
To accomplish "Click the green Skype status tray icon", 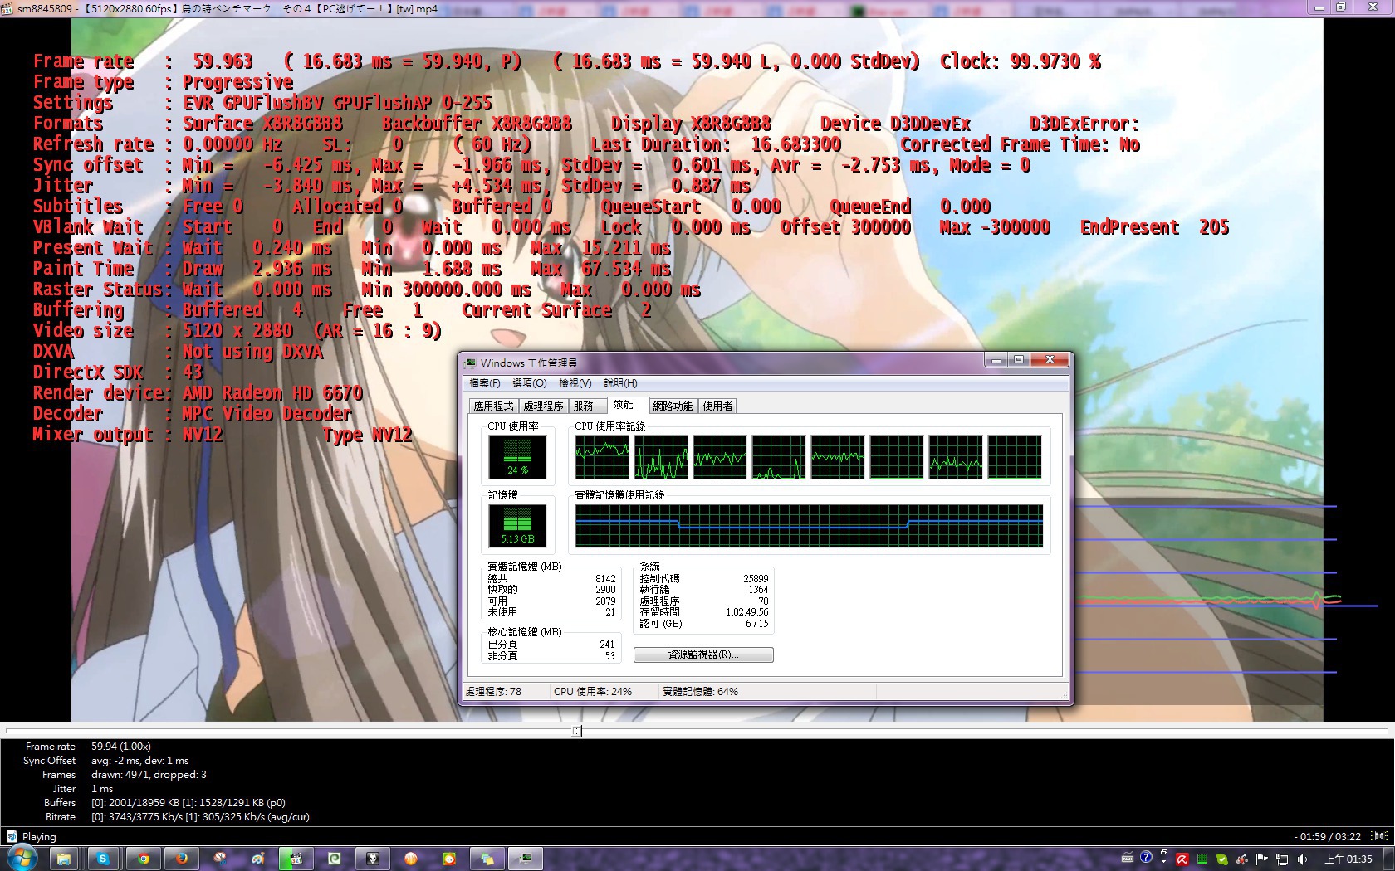I will [x=1221, y=859].
